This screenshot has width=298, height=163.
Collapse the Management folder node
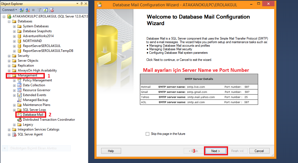[x=9, y=75]
